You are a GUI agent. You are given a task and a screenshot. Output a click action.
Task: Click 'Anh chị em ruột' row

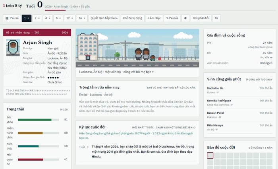click(x=240, y=63)
